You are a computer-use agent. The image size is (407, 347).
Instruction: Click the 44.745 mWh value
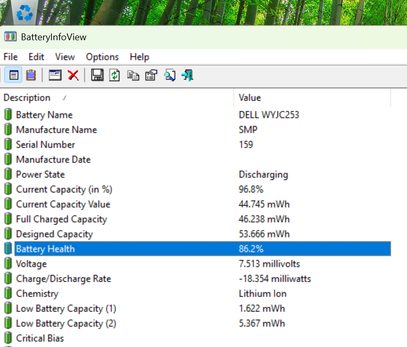tap(264, 204)
